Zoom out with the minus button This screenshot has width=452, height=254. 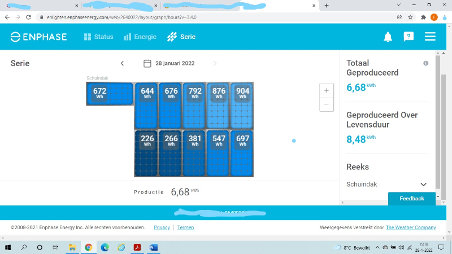(326, 104)
